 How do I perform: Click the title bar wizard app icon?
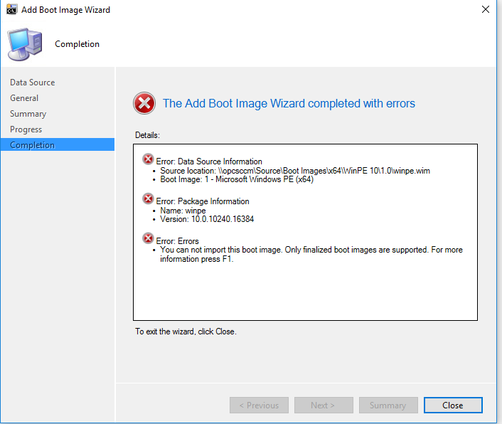coord(11,10)
